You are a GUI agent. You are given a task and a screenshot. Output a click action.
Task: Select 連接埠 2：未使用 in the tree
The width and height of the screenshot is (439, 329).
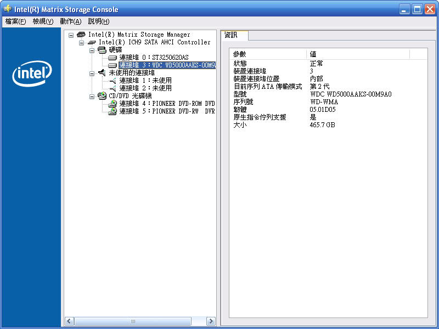[145, 88]
